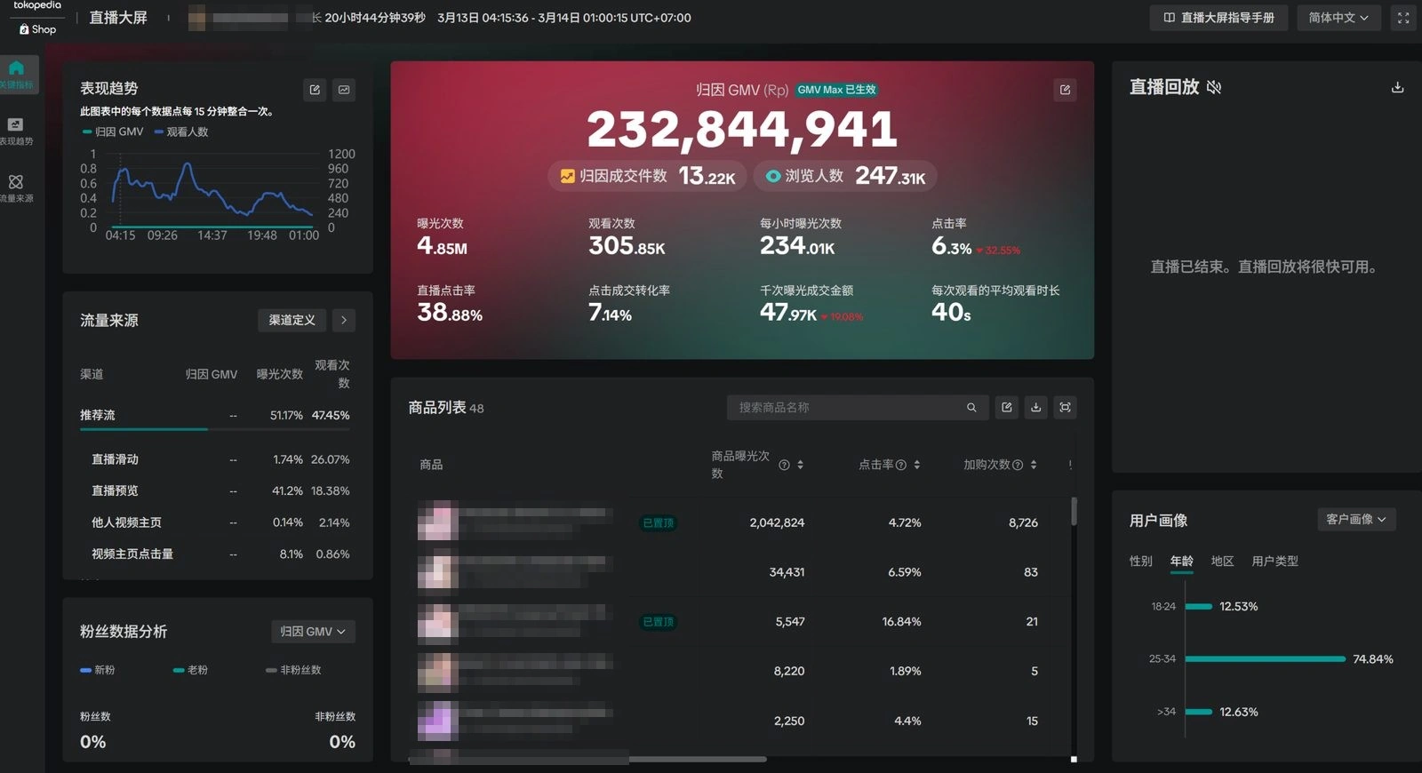The width and height of the screenshot is (1422, 773).
Task: Click the GMV Max 已生效 badge
Action: tap(836, 90)
